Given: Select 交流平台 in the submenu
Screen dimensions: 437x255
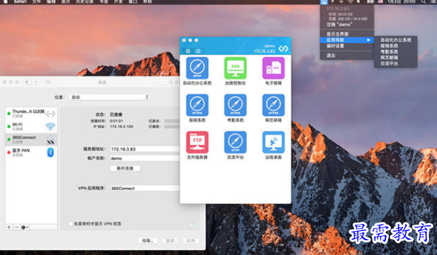Looking at the screenshot, I should coord(389,64).
